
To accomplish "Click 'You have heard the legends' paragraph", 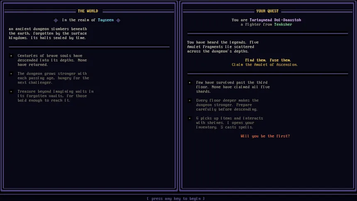I will pyautogui.click(x=223, y=47).
